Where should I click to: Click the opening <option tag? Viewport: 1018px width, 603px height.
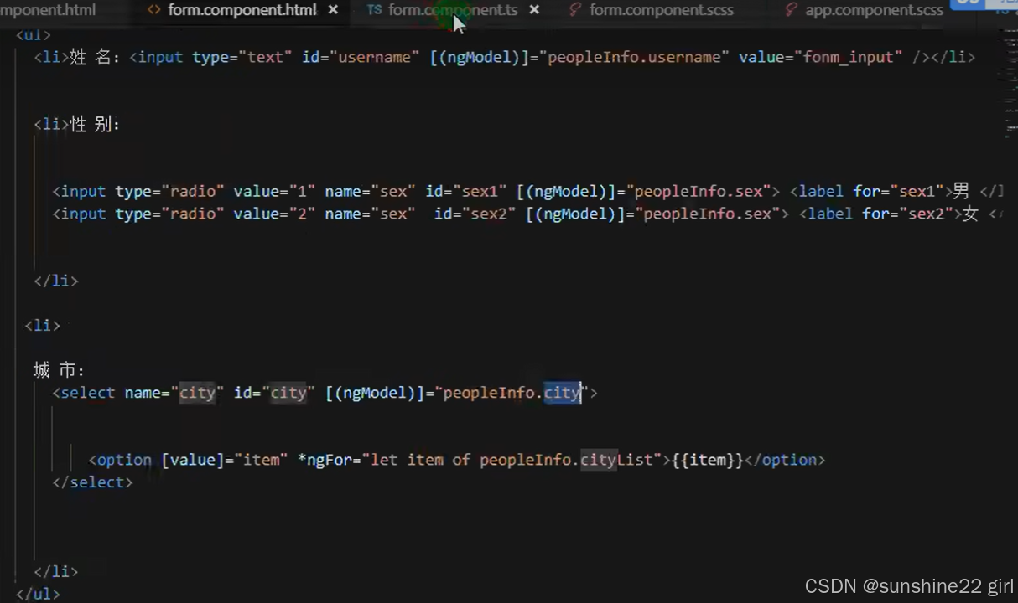(x=120, y=460)
